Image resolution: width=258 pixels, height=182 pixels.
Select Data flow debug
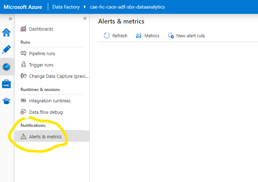(46, 112)
